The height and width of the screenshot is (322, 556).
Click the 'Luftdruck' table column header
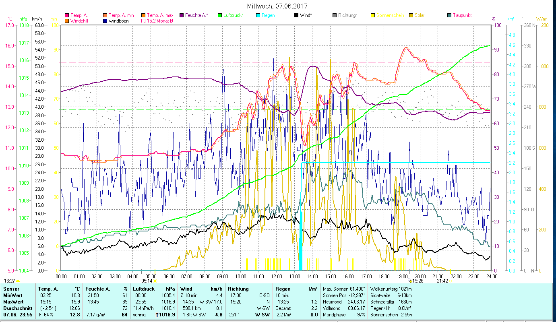click(x=144, y=289)
